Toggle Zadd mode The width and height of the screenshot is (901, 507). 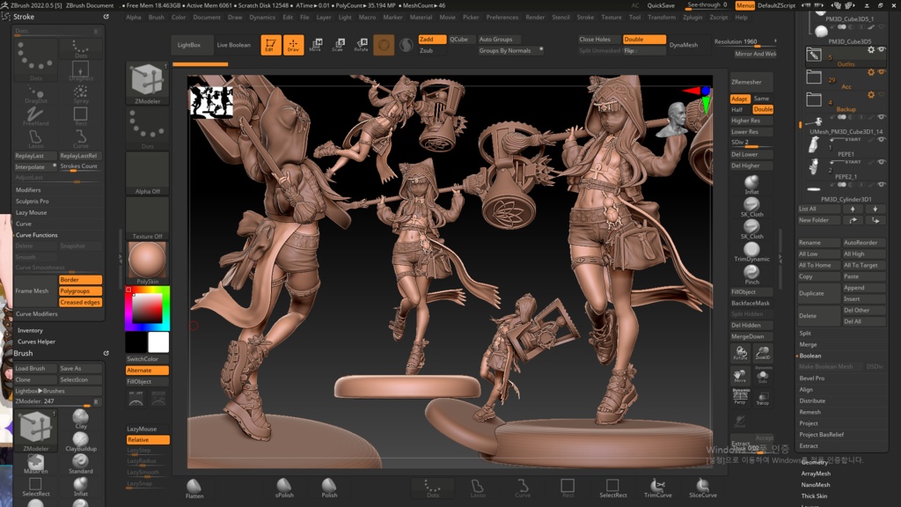pos(432,39)
